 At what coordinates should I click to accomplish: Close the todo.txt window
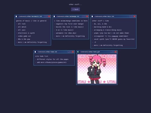[x=73, y=52]
